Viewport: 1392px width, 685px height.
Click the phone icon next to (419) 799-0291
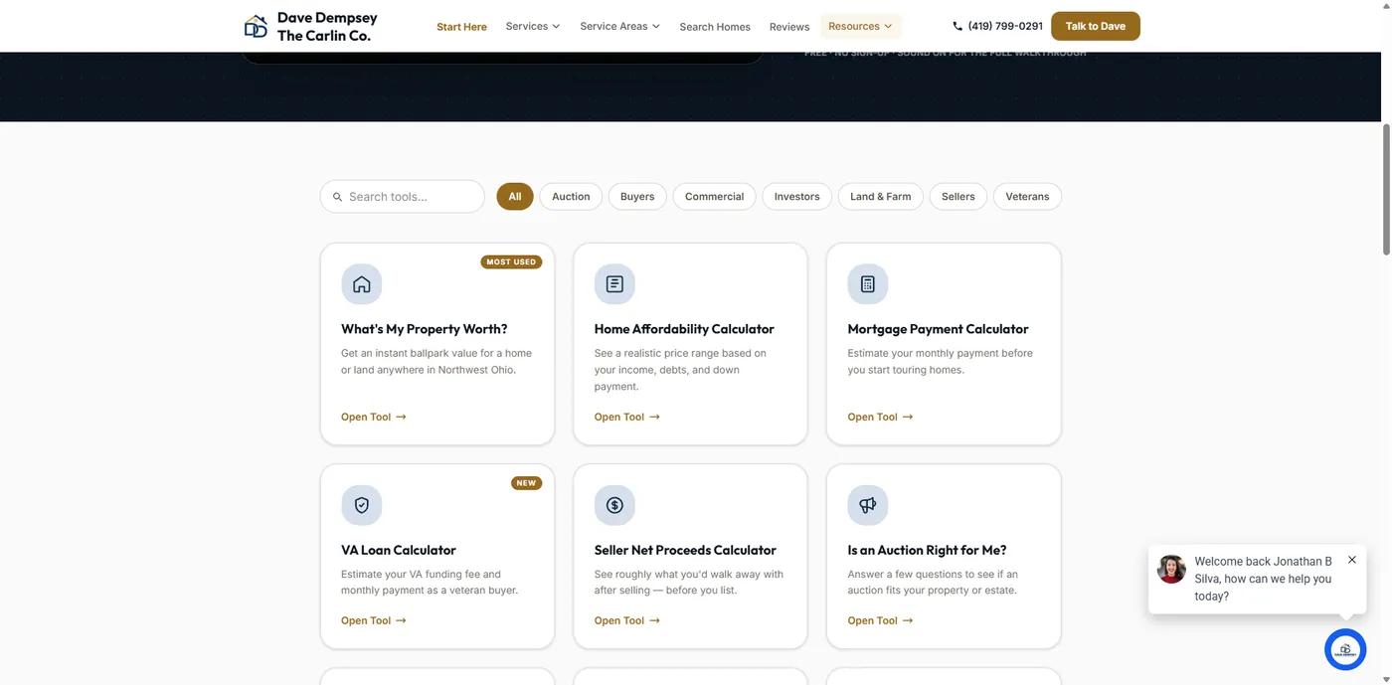coord(957,26)
